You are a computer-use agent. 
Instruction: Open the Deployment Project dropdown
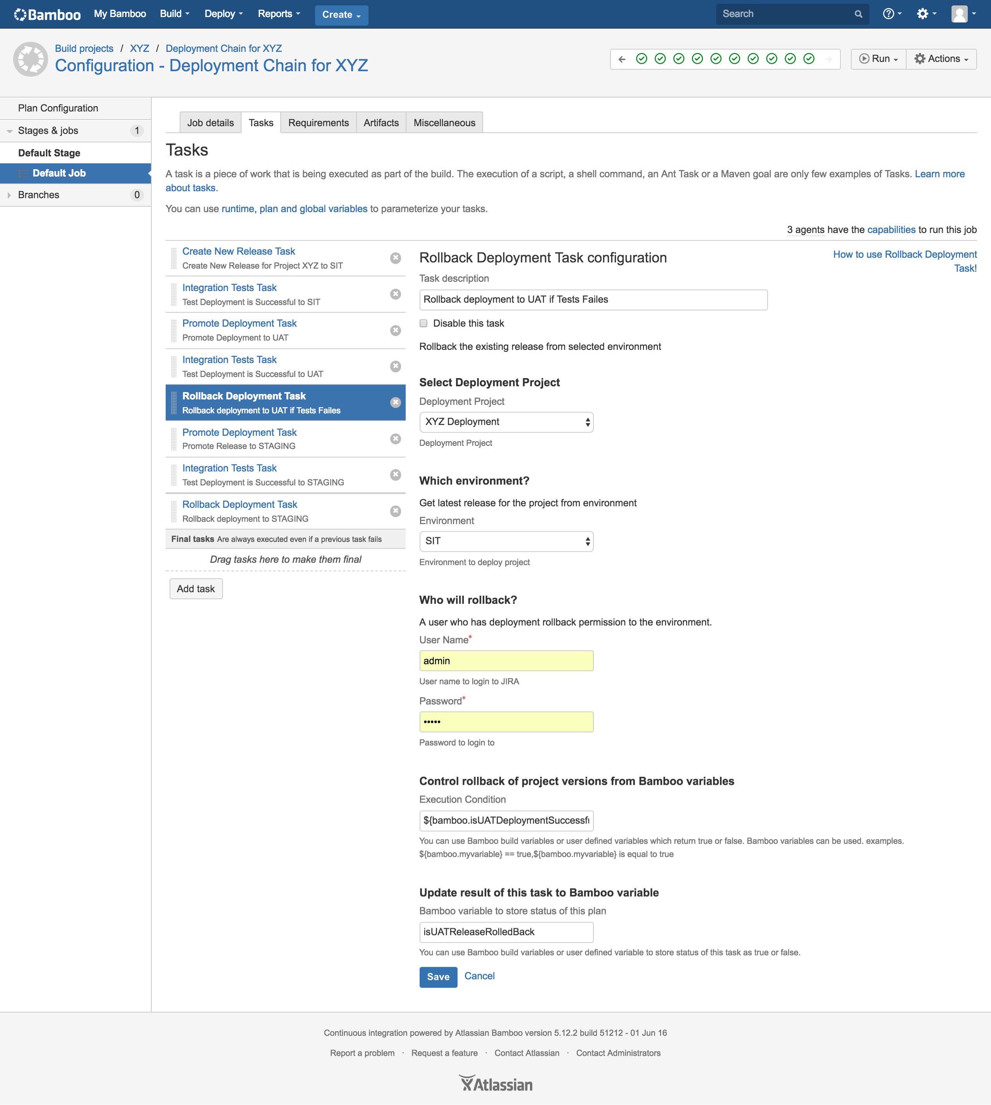[506, 422]
